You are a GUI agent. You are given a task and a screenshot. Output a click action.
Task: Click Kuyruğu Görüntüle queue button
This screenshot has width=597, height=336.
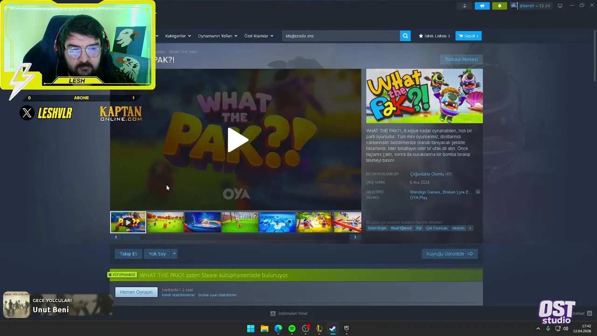point(449,254)
